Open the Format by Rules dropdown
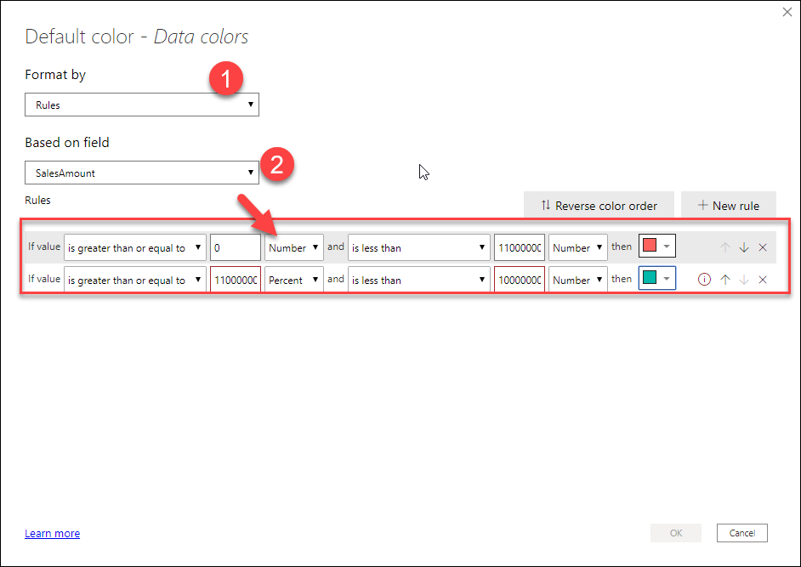 pos(142,105)
